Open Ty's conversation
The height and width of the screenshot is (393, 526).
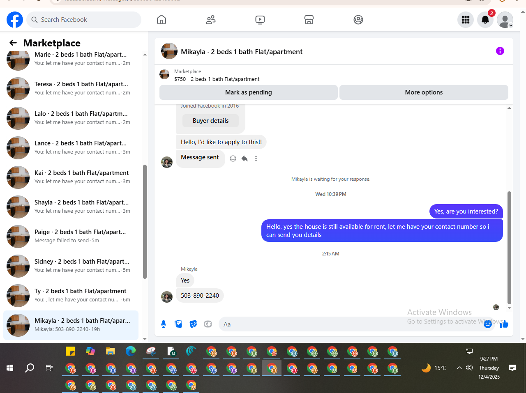coord(71,295)
